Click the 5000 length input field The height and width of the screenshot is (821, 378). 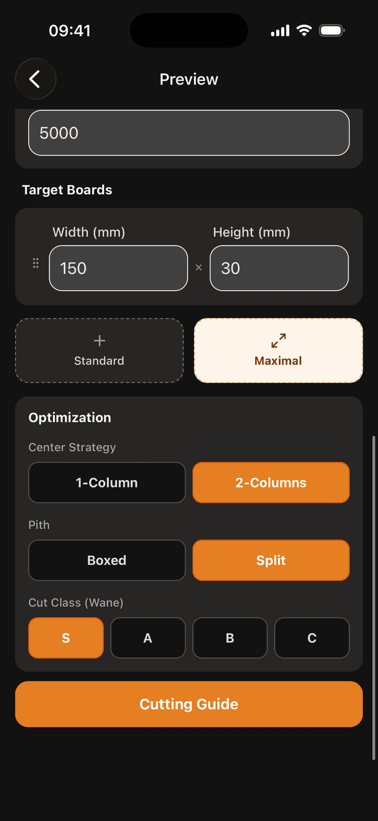click(x=189, y=133)
